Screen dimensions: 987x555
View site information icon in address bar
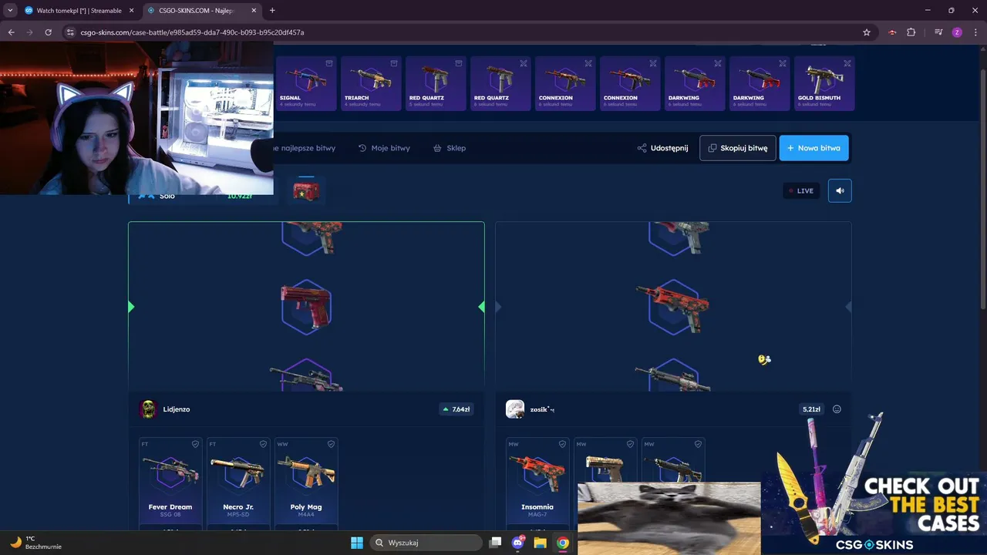click(x=70, y=32)
